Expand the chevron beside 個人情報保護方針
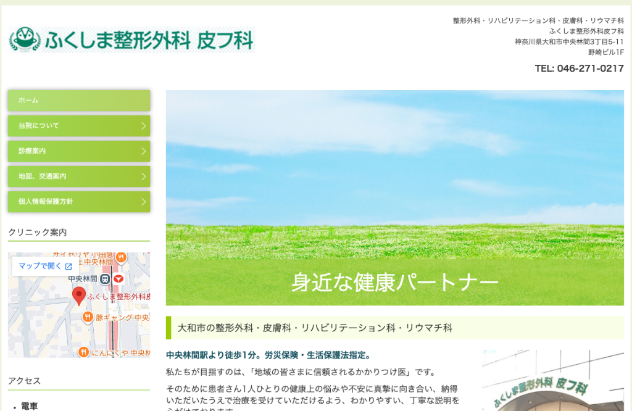The image size is (632, 411). (143, 202)
